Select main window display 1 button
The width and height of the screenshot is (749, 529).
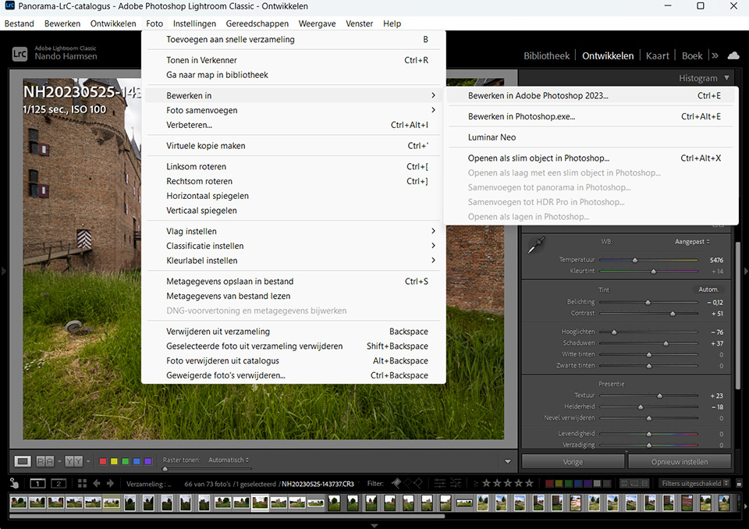(37, 484)
